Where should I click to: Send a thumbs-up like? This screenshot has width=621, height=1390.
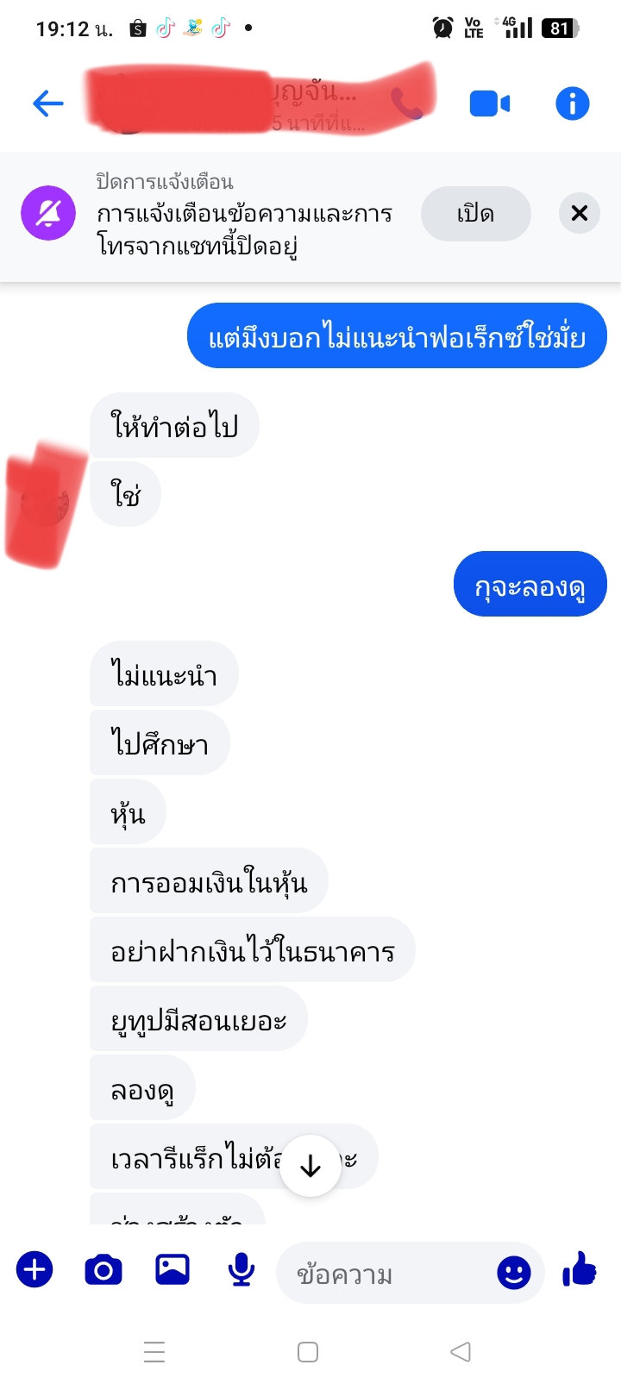pos(580,1269)
